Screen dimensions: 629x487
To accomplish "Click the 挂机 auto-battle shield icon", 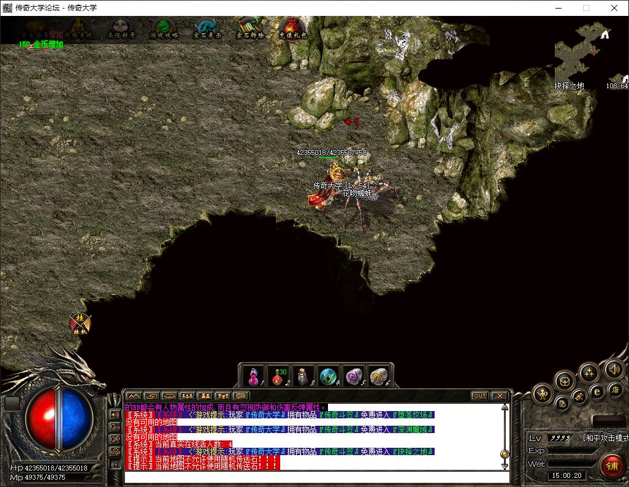I will point(80,324).
